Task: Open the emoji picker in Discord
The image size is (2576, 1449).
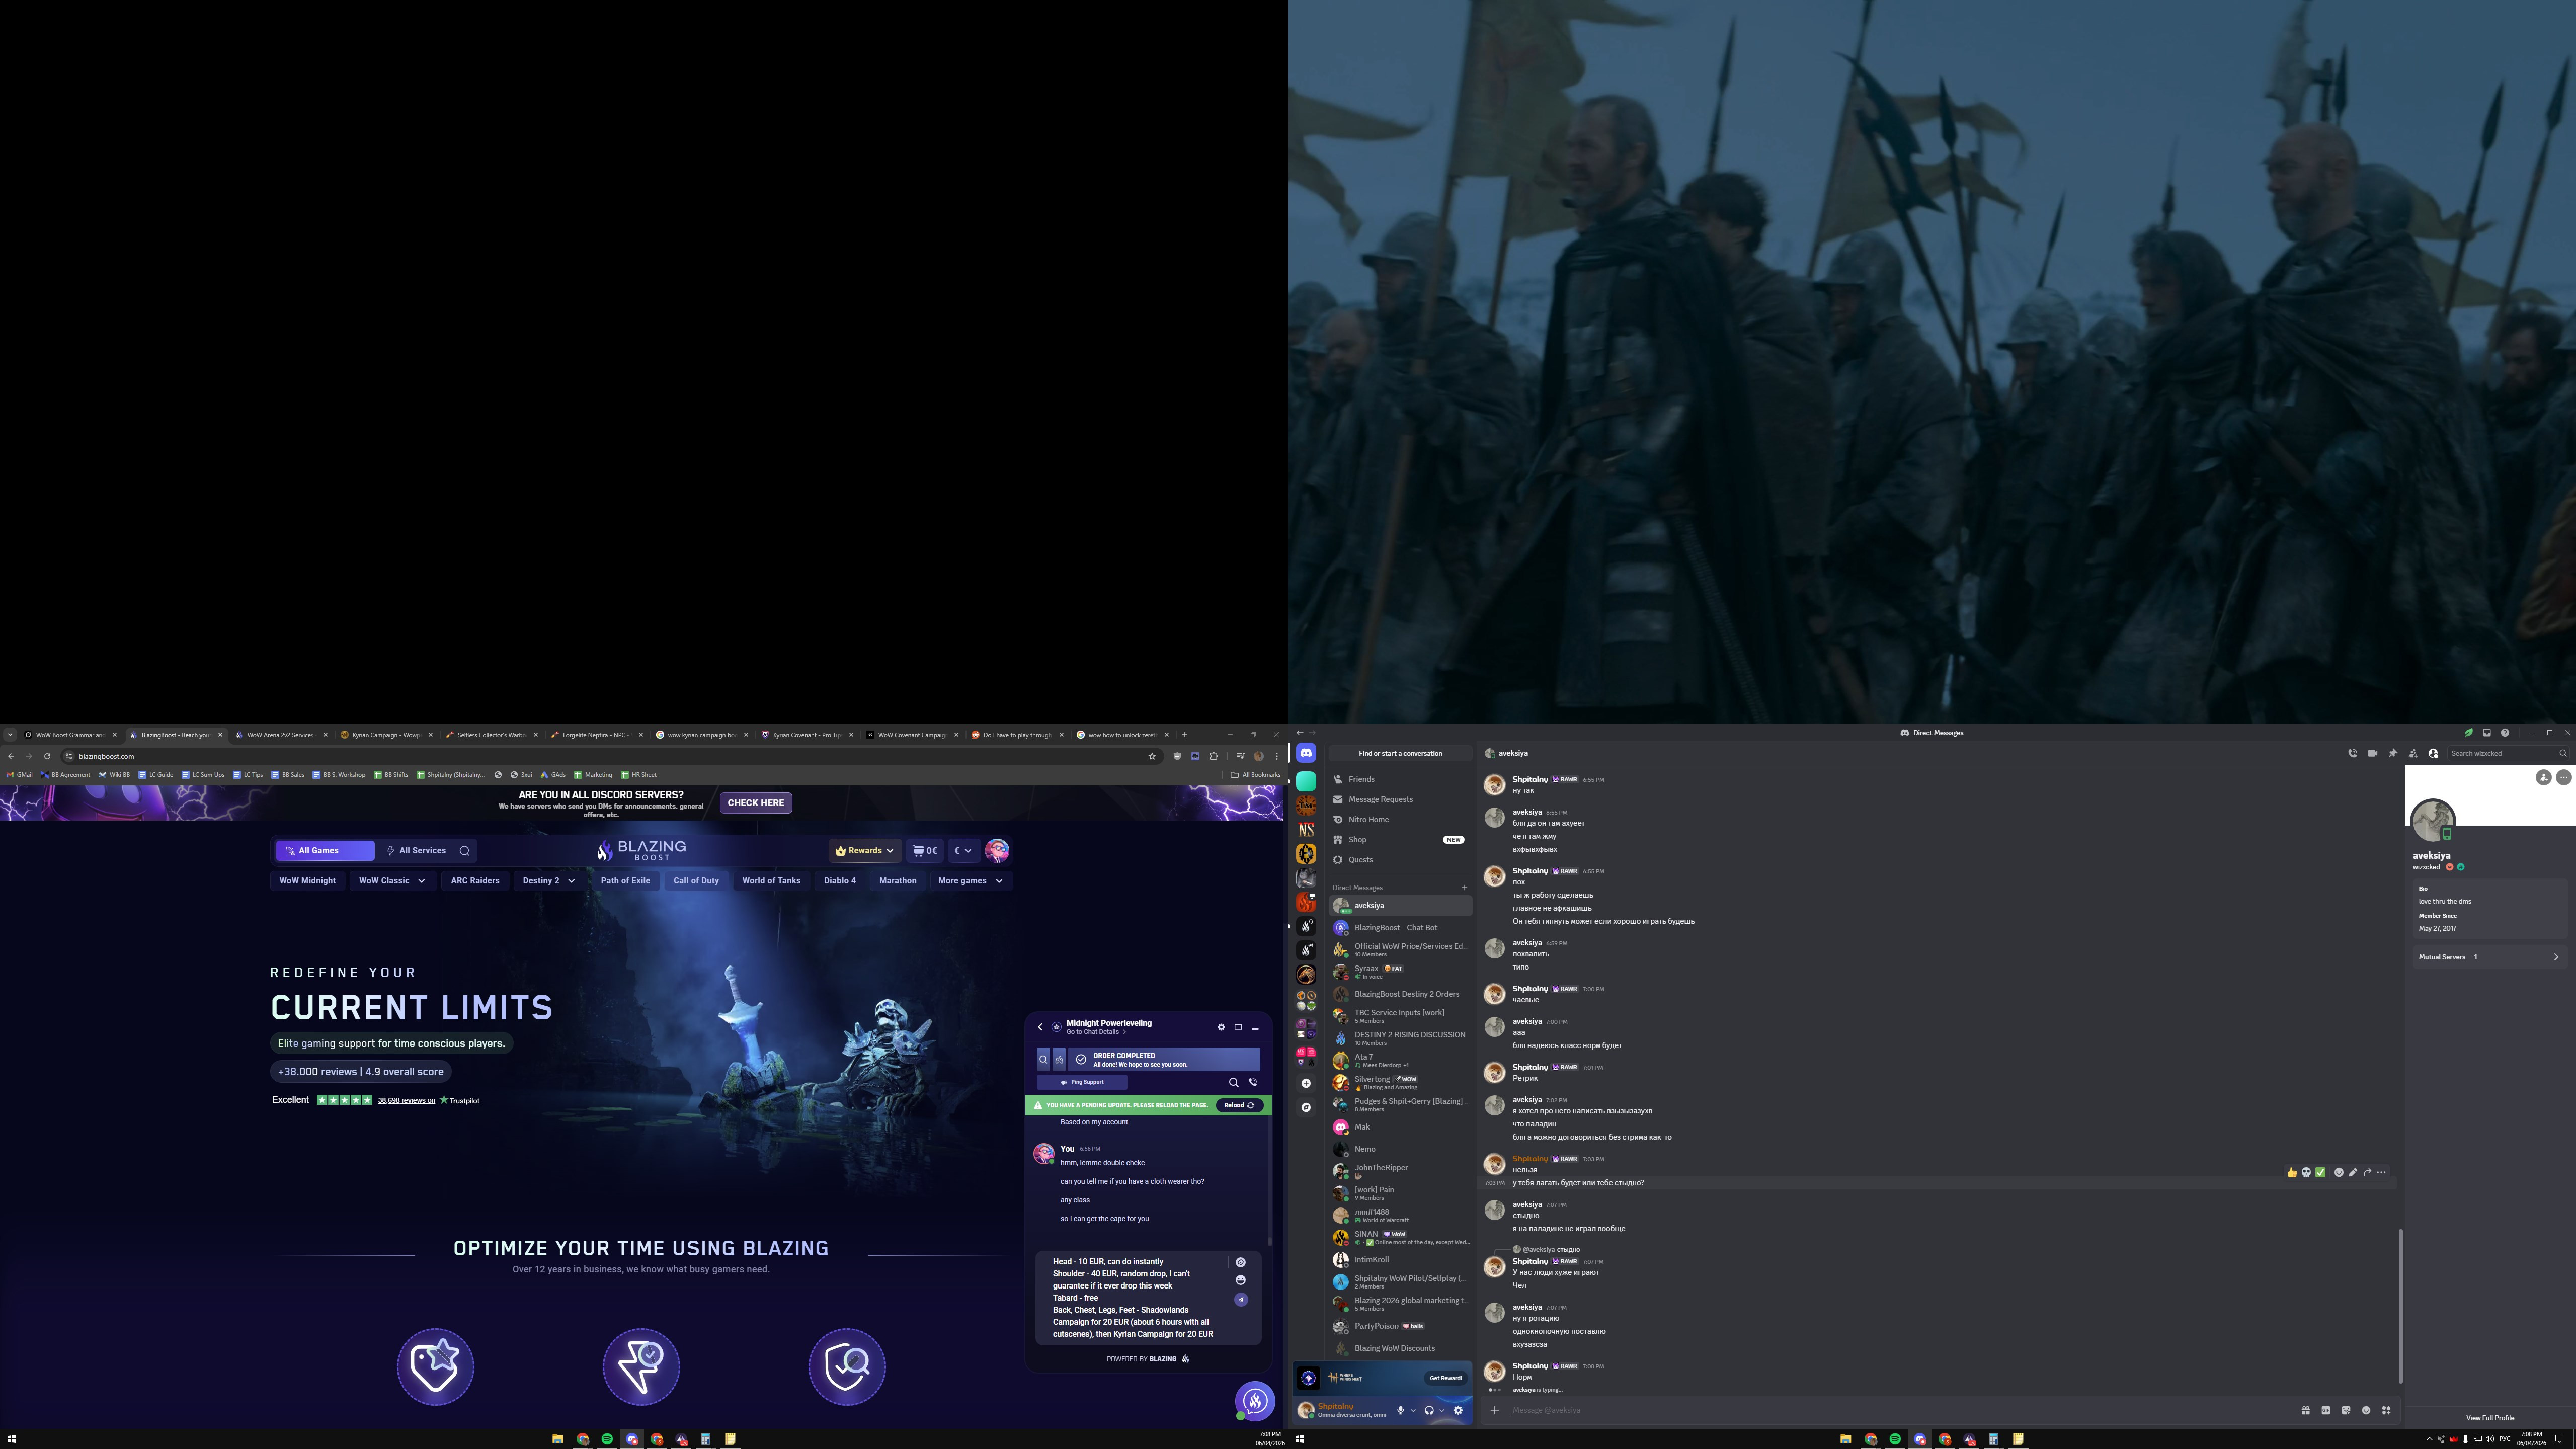Action: [x=2366, y=1410]
